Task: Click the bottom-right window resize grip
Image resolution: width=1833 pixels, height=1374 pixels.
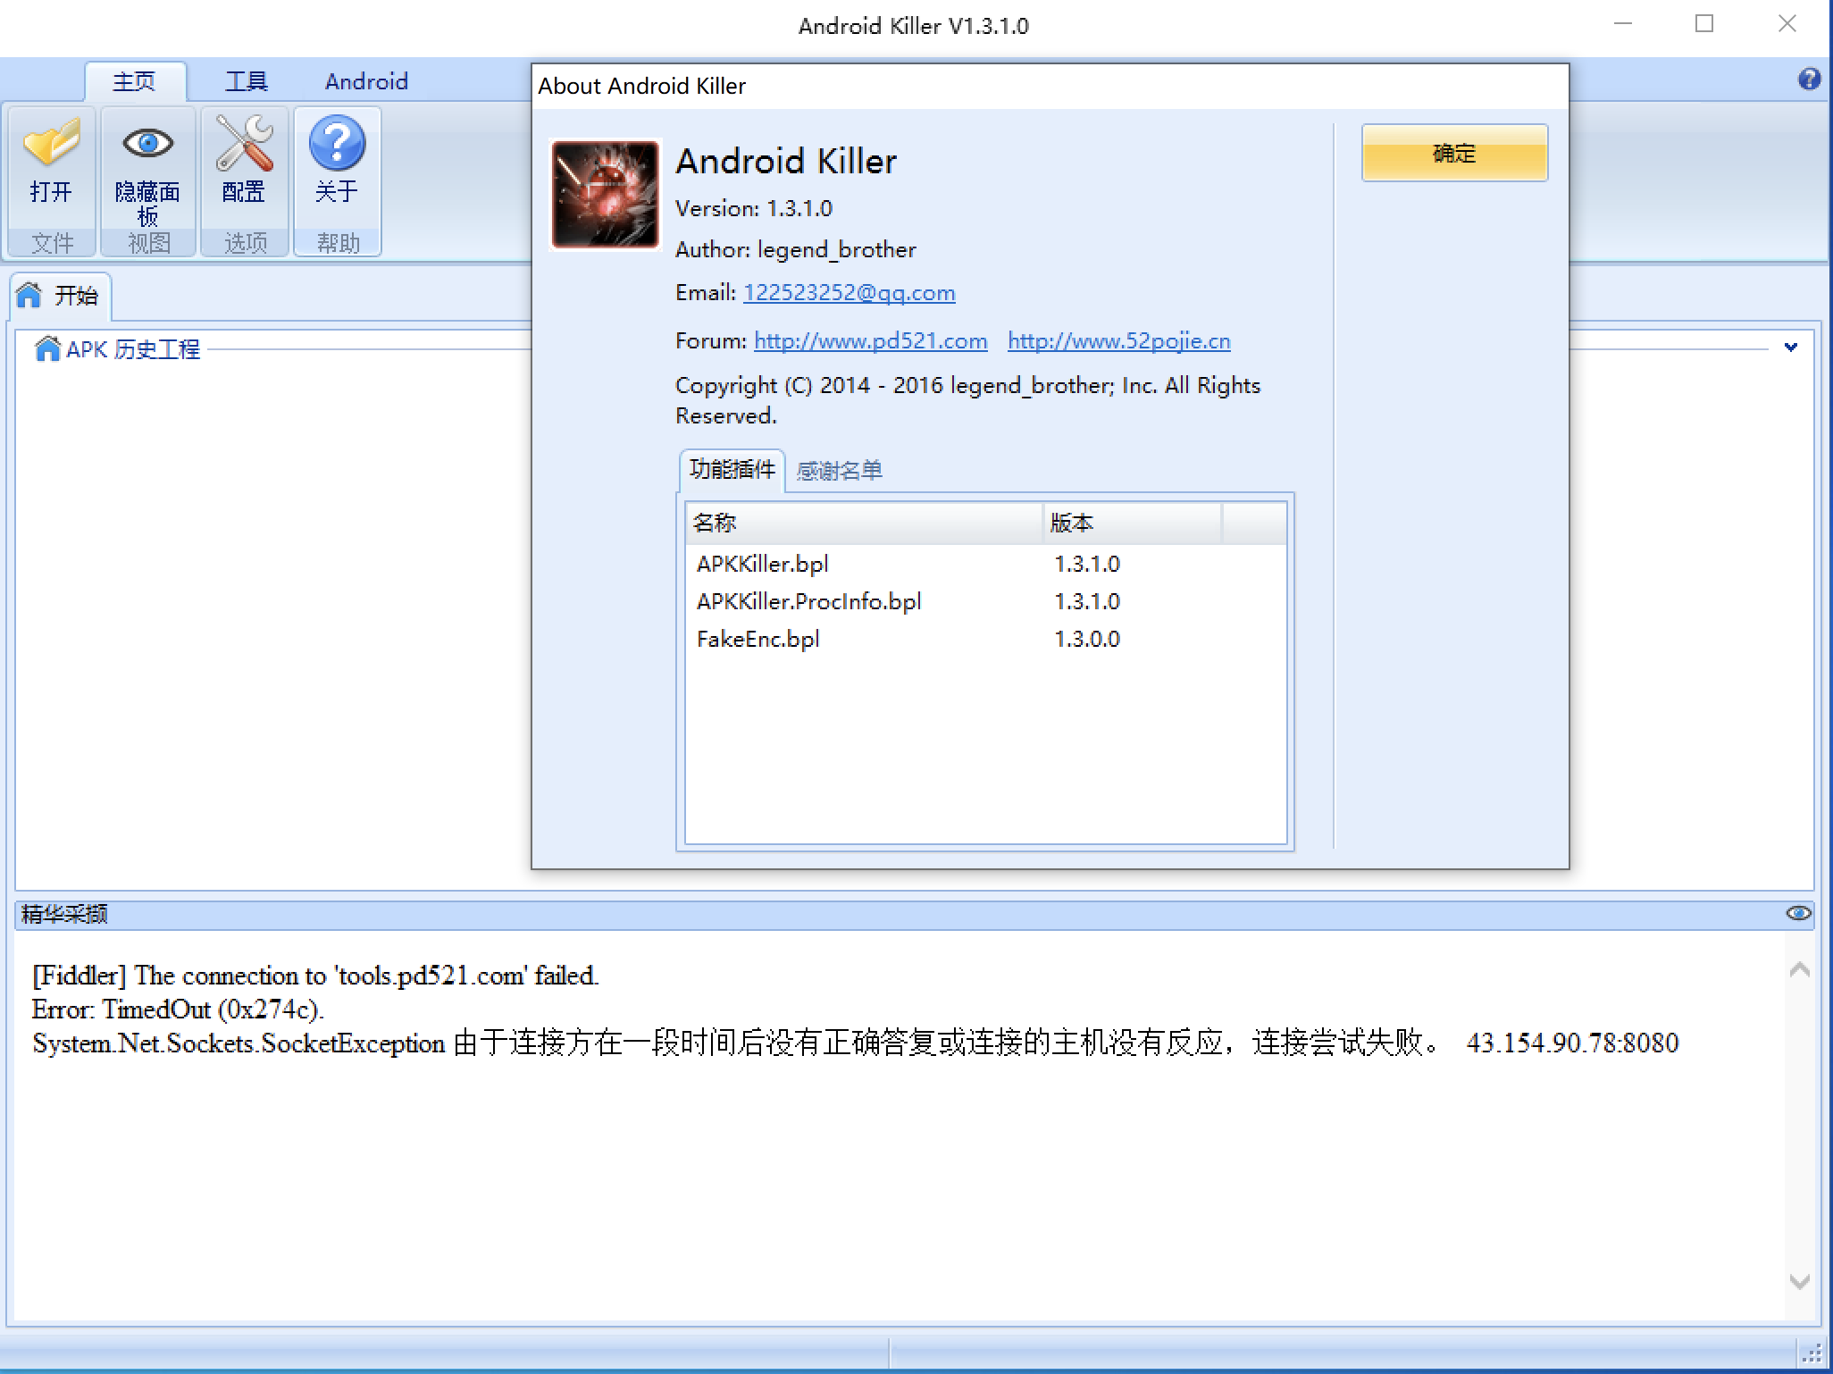Action: (x=1813, y=1353)
